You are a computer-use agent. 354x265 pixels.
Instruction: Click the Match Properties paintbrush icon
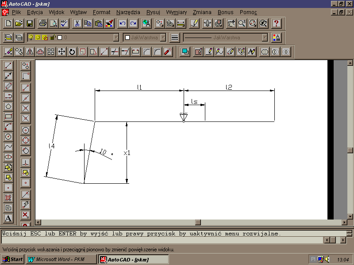point(110,23)
